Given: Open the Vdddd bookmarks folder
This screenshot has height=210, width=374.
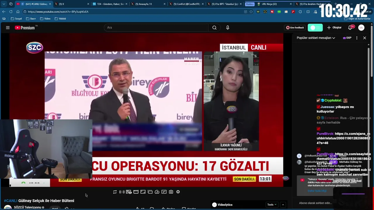Looking at the screenshot, I should coord(60,19).
